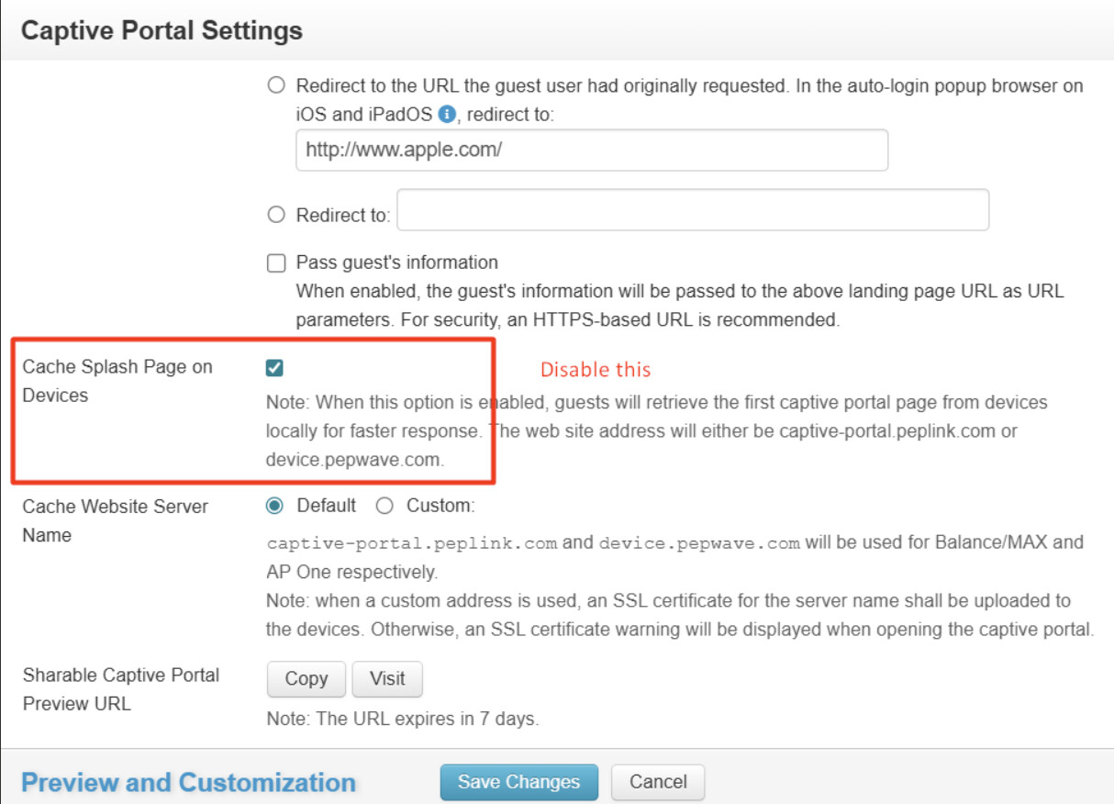1114x804 pixels.
Task: Open the preview URL with Visit button
Action: click(x=387, y=679)
